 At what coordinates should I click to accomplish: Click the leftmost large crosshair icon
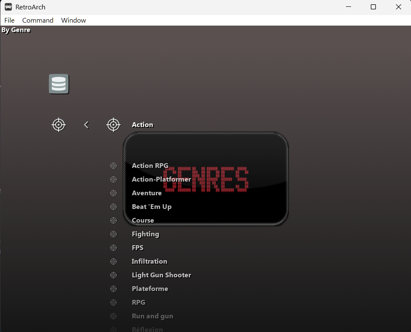(x=59, y=125)
